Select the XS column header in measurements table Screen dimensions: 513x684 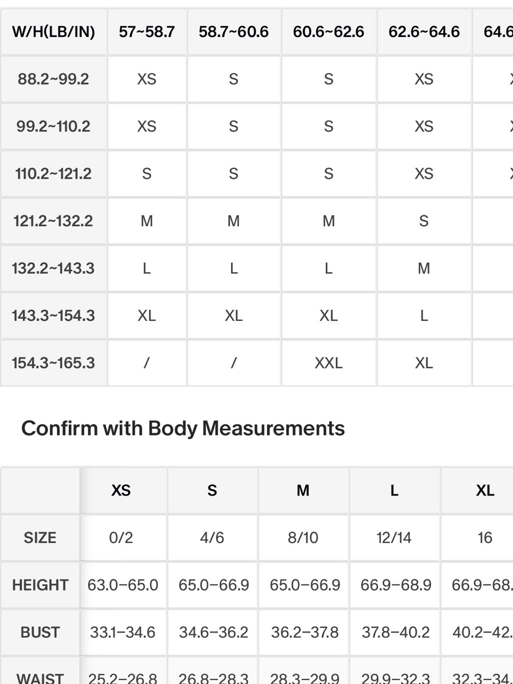point(121,491)
